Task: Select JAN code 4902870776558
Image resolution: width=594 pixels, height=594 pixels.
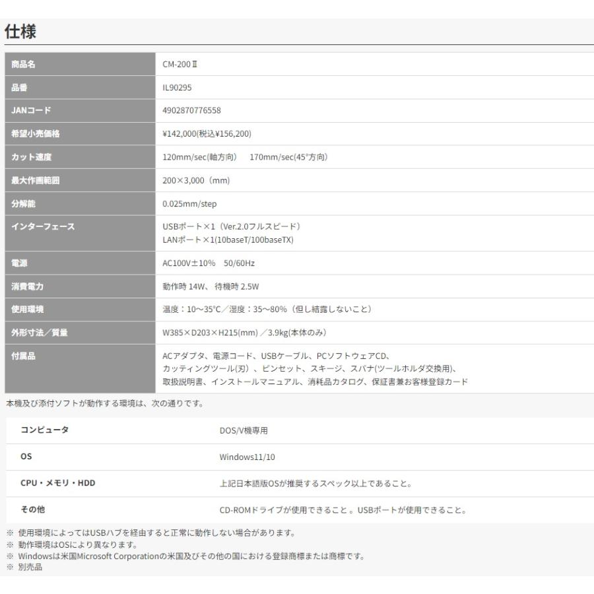Action: tap(191, 111)
